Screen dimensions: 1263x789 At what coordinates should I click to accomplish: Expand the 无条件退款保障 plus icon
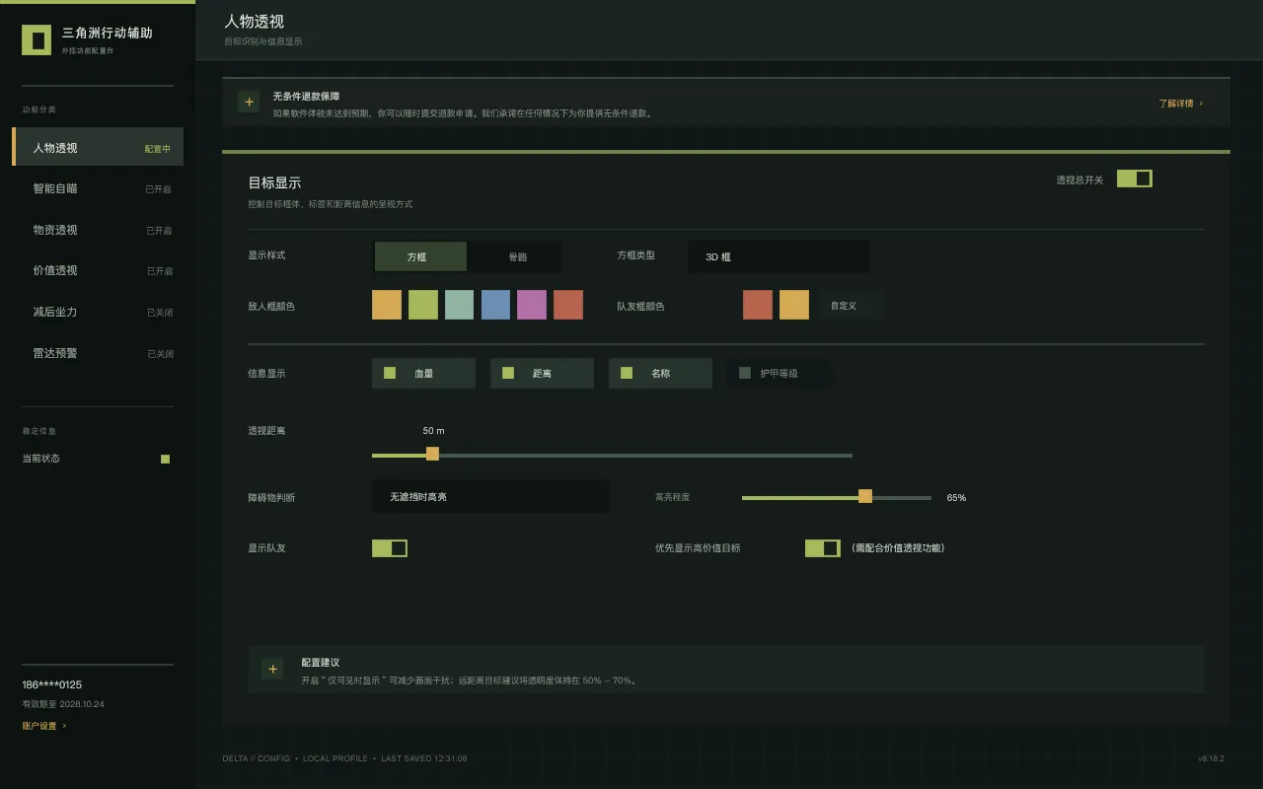click(249, 102)
